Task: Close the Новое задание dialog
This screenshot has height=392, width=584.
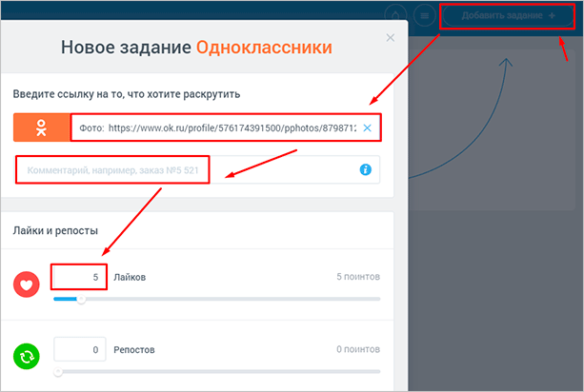Action: pyautogui.click(x=390, y=37)
